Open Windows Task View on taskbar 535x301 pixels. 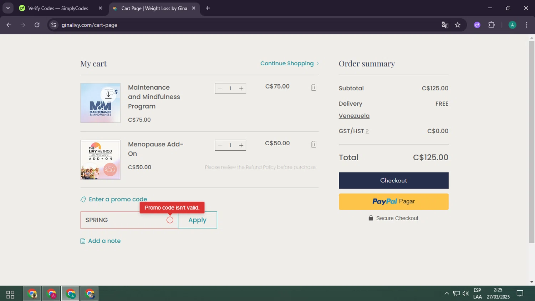point(10,294)
